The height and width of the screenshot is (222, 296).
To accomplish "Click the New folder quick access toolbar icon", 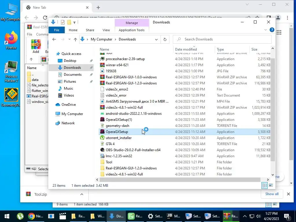I will (x=69, y=22).
